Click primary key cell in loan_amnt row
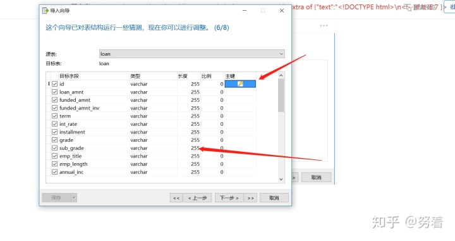This screenshot has width=455, height=241. coord(240,92)
